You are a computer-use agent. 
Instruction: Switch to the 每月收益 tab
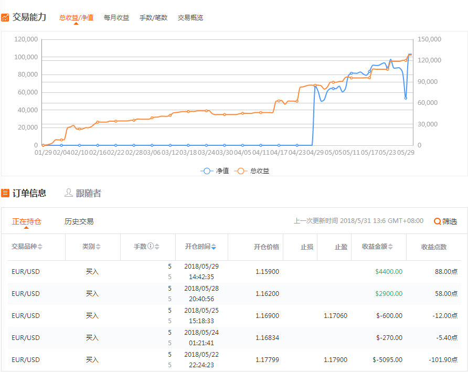116,18
